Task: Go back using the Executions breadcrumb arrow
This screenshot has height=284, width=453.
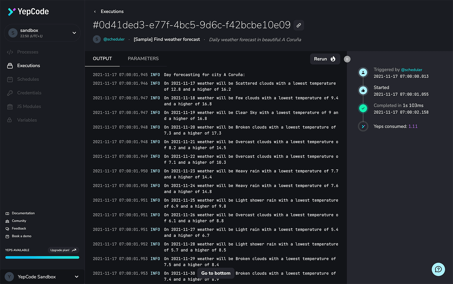Action: pos(94,11)
